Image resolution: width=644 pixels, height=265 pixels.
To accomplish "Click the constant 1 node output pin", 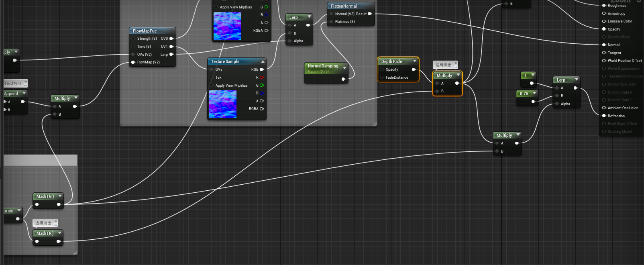I will click(x=532, y=84).
